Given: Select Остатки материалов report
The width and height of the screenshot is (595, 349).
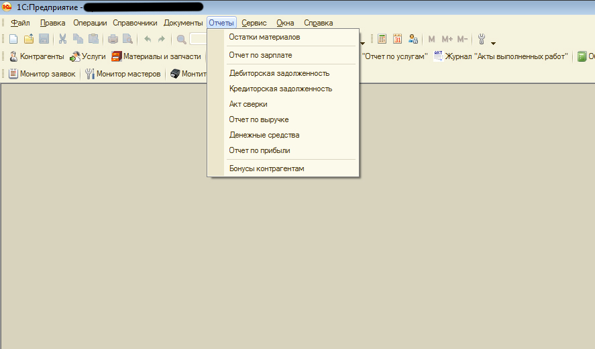Looking at the screenshot, I should (x=264, y=37).
